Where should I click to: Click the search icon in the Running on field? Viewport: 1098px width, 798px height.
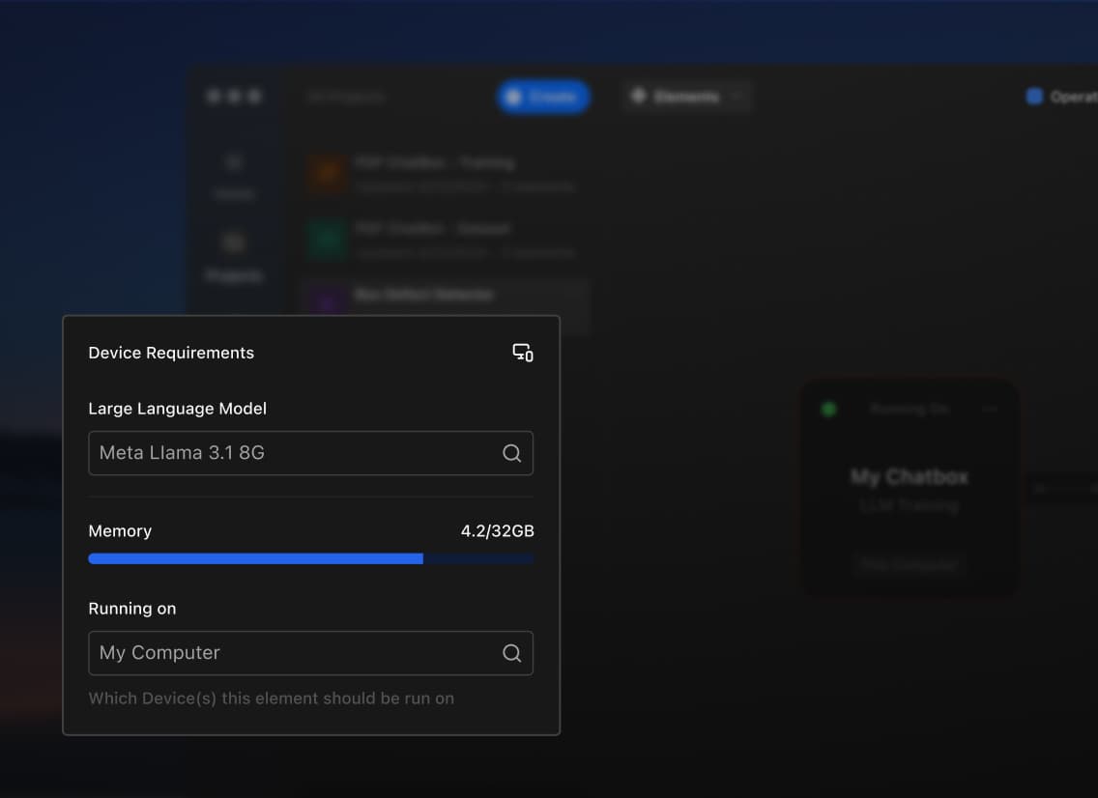pos(511,652)
